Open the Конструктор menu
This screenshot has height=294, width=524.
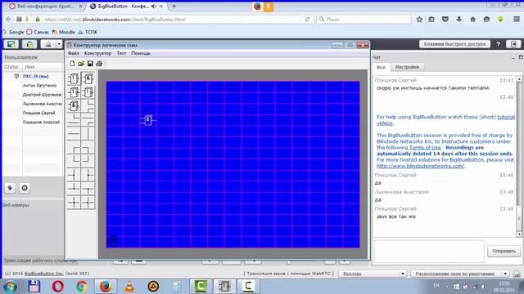pyautogui.click(x=97, y=53)
